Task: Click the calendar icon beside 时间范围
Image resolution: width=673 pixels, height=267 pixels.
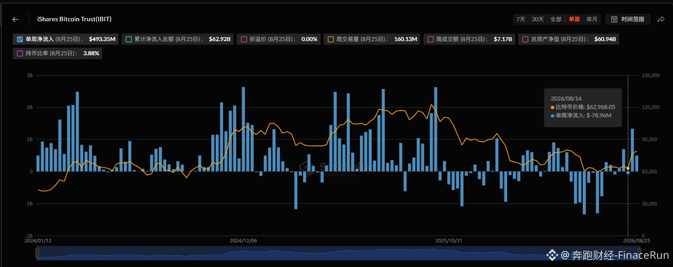Action: tap(614, 19)
